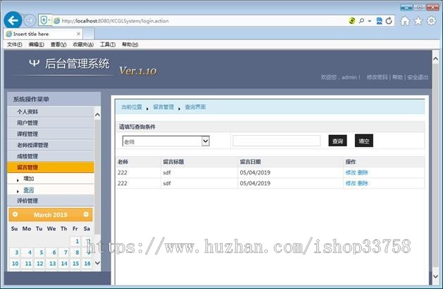
Task: Click 删除 in the first sdf row
Action: click(363, 172)
